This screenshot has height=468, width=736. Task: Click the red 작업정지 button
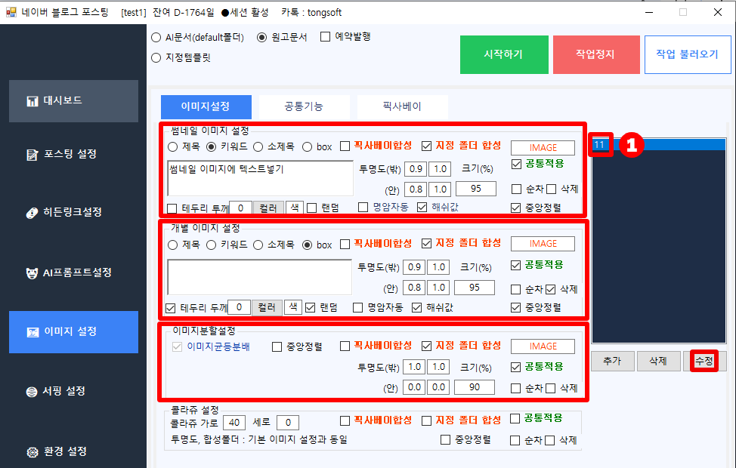[x=595, y=54]
